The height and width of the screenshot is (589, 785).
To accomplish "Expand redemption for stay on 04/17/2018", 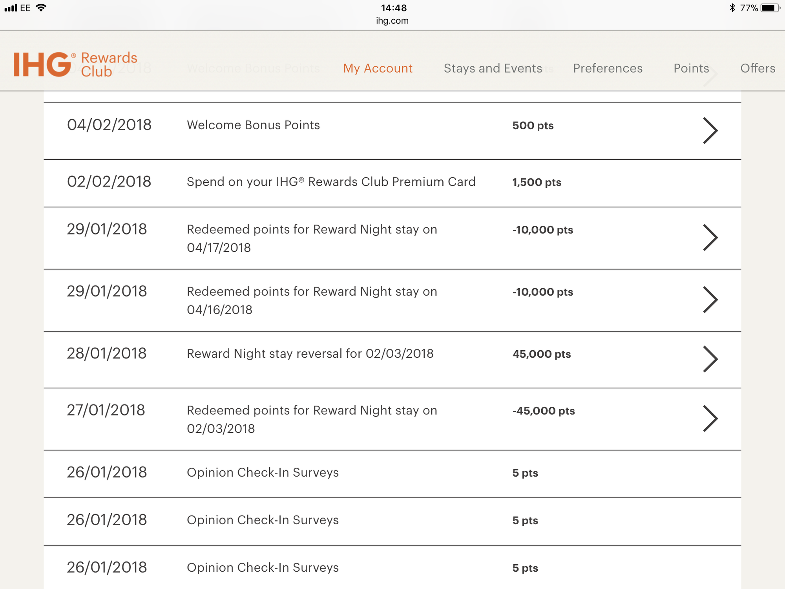I will pyautogui.click(x=710, y=238).
